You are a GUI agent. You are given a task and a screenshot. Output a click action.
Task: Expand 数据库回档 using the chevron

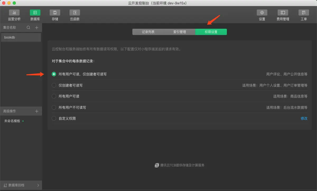(38, 185)
